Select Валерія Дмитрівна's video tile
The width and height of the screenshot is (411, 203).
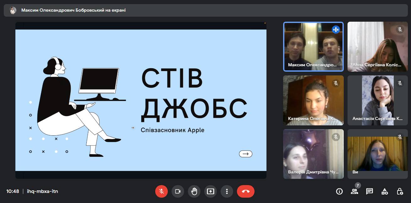point(313,154)
